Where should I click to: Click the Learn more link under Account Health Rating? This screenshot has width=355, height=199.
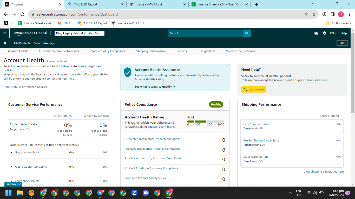pos(166,127)
